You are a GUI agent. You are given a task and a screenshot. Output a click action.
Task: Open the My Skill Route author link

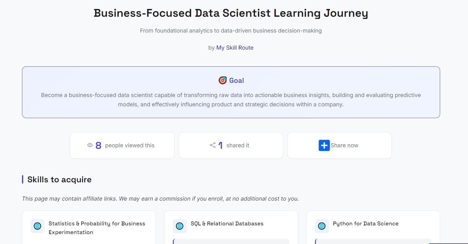(235, 48)
